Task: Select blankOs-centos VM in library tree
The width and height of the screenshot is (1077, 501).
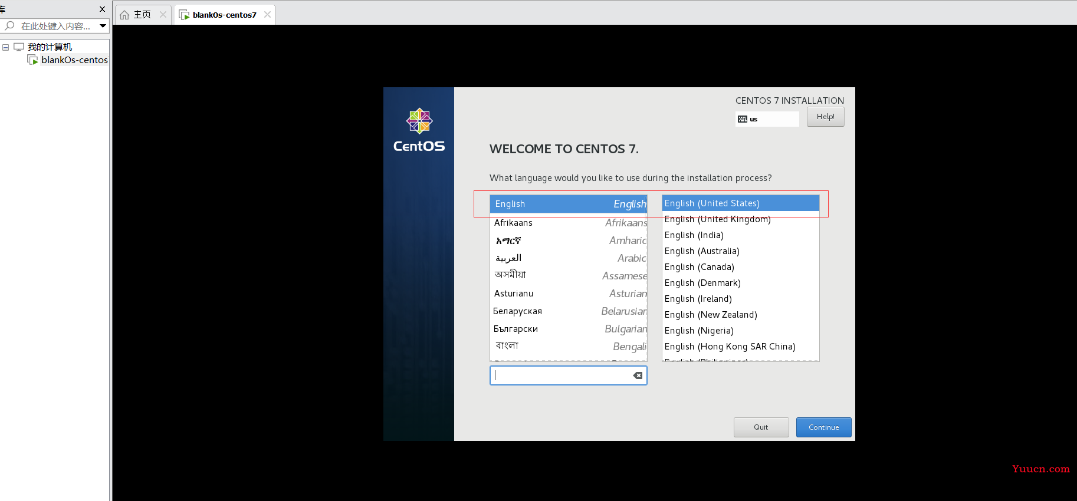Action: coord(74,60)
